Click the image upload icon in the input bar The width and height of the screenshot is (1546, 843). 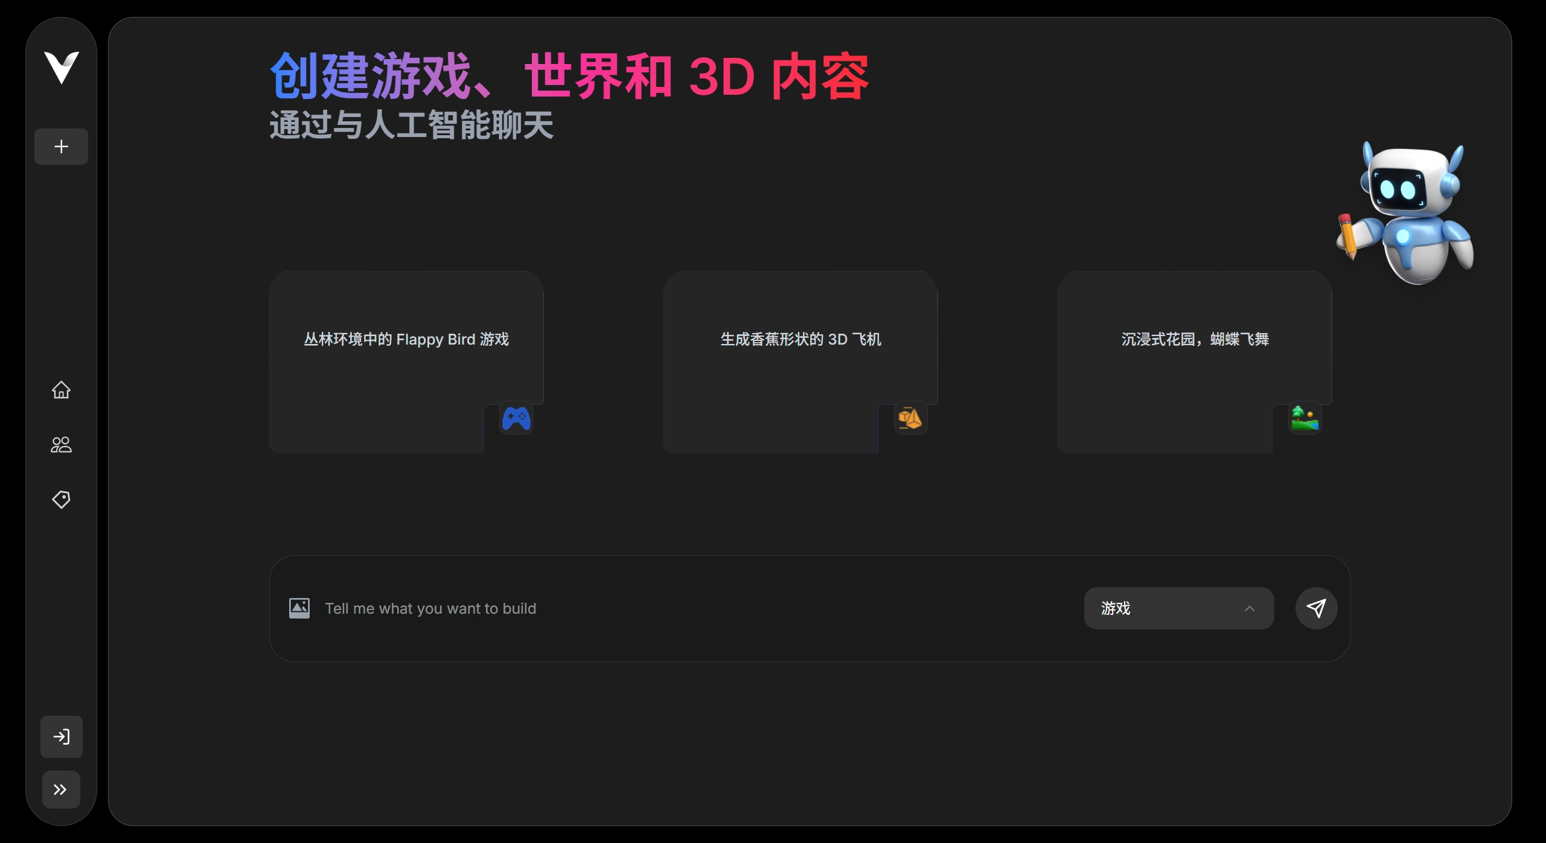[x=299, y=608]
